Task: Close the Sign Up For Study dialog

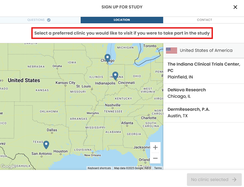Action: pos(235,7)
